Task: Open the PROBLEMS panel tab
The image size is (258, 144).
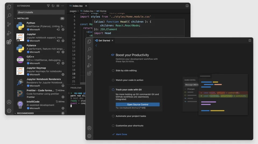Action: [x=76, y=88]
